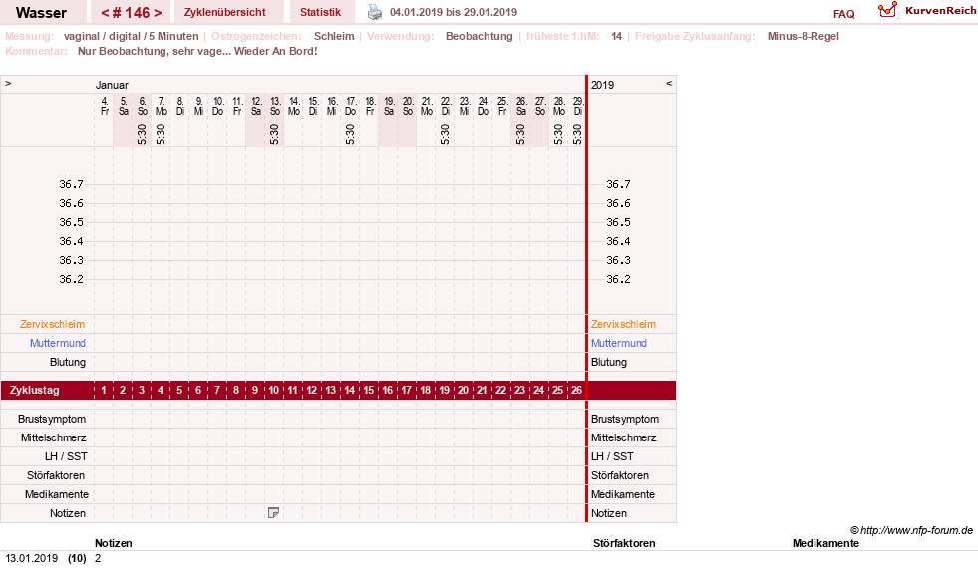Visit http://www.nfp-forum.de link
The width and height of the screenshot is (978, 582).
tap(916, 530)
